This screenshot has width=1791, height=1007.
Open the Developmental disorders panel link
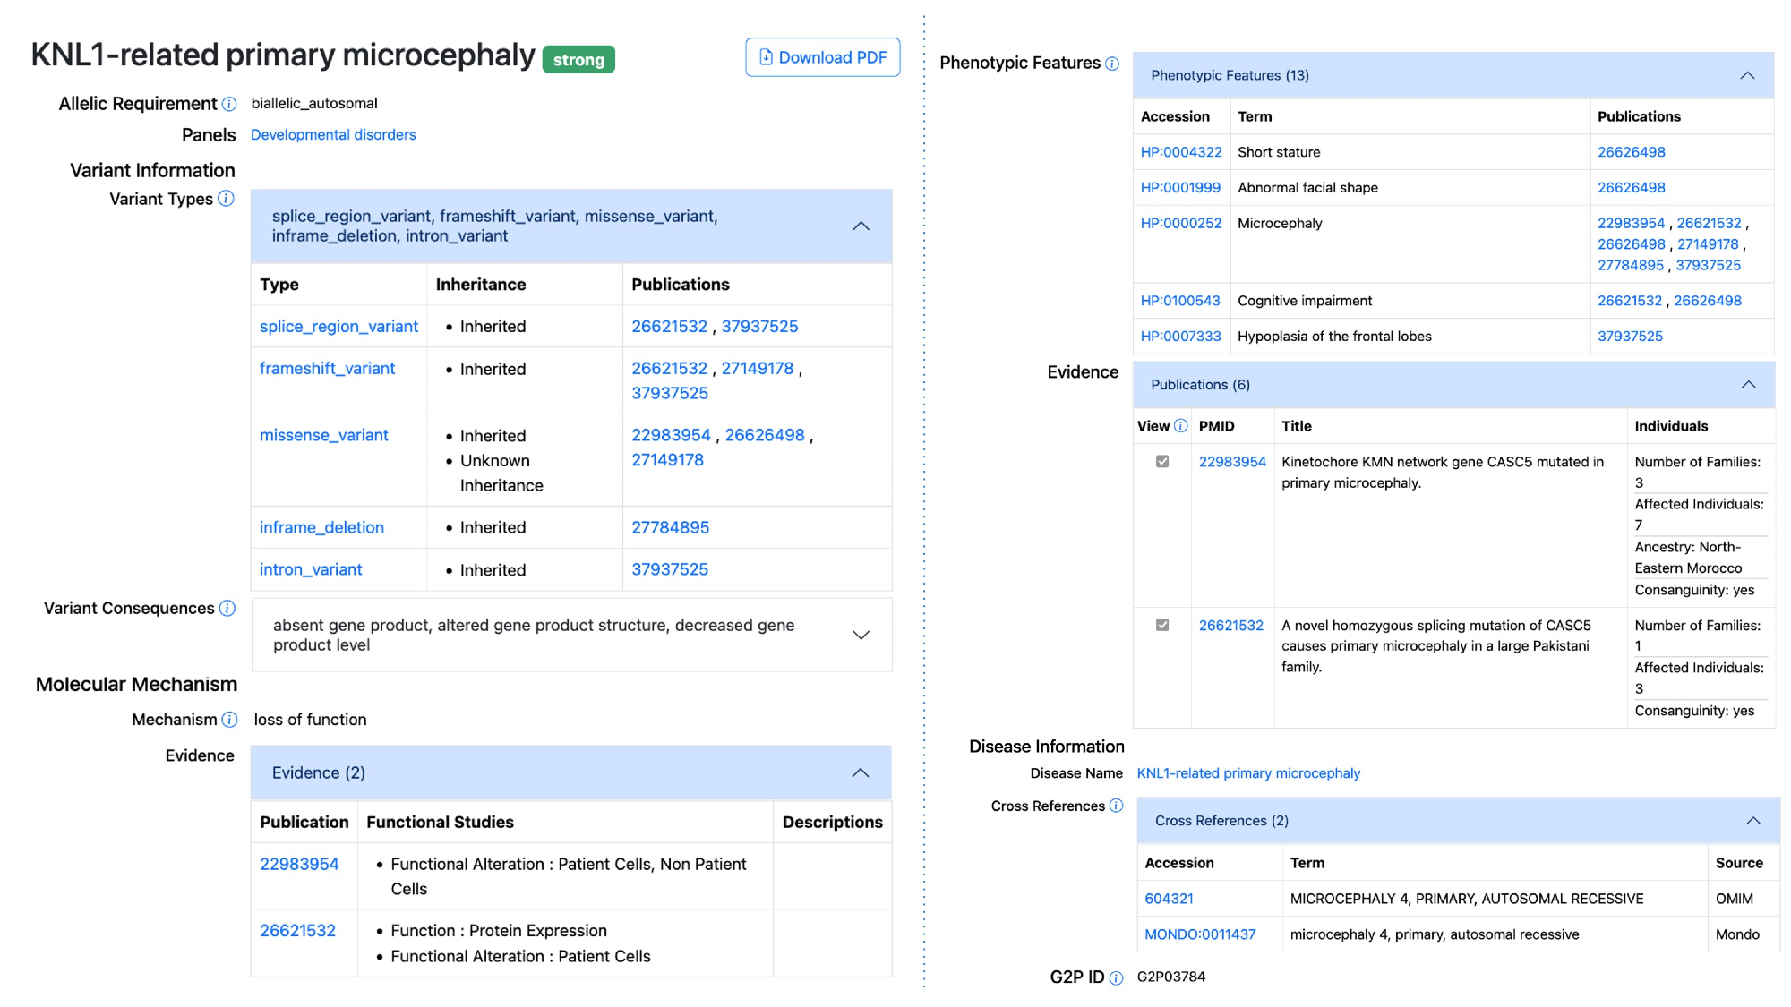coord(333,135)
